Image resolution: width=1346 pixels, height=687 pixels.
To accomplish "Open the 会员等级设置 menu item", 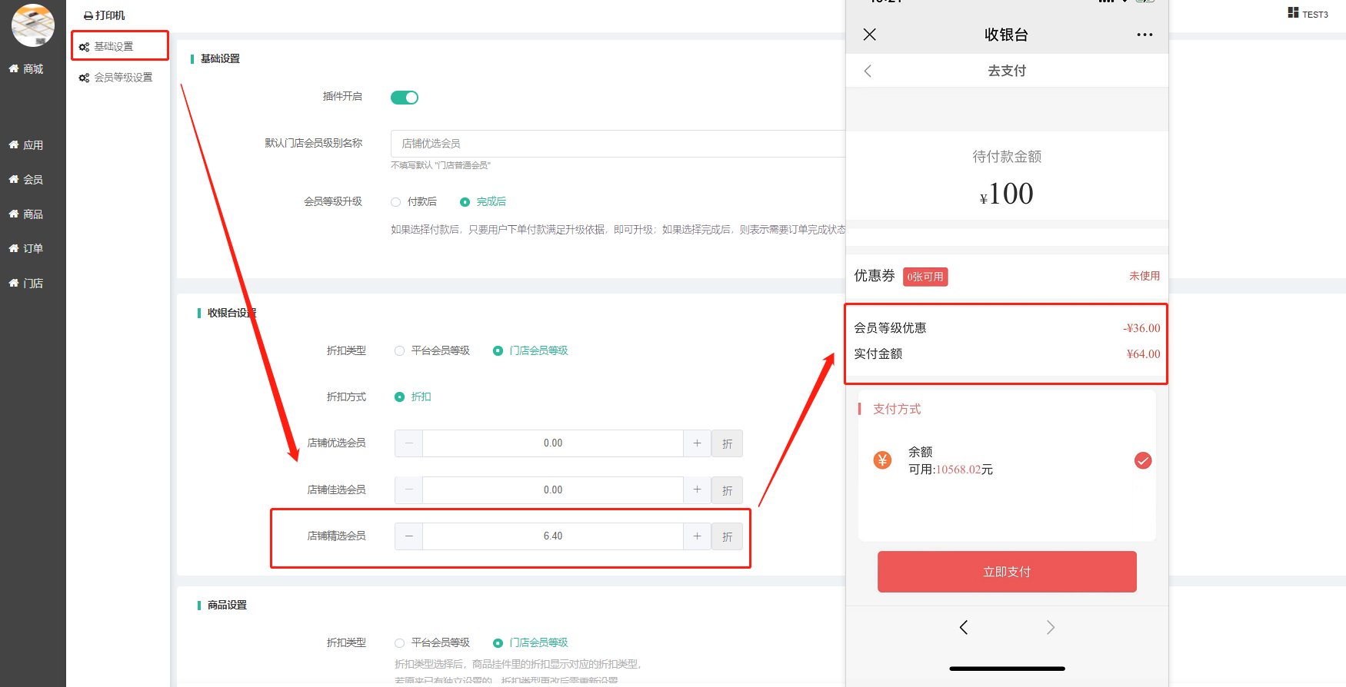I will (x=122, y=78).
